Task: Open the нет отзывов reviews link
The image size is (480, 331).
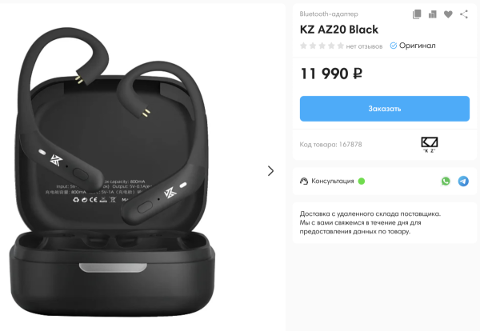Action: pos(364,46)
